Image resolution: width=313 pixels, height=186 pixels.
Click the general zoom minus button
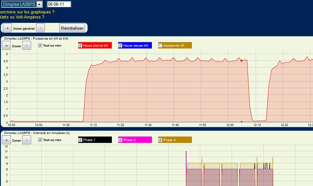click(x=40, y=28)
